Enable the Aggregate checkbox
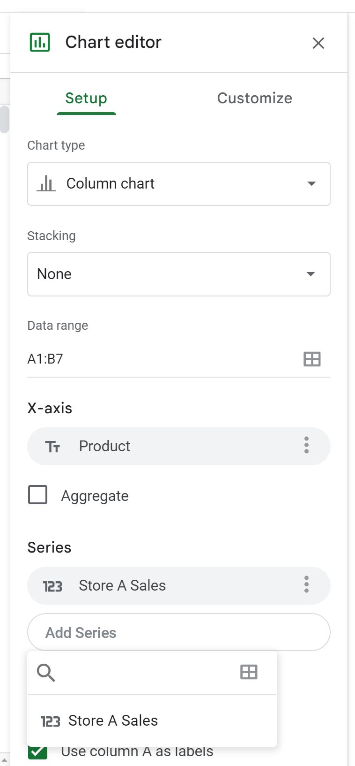This screenshot has width=355, height=766. click(38, 495)
